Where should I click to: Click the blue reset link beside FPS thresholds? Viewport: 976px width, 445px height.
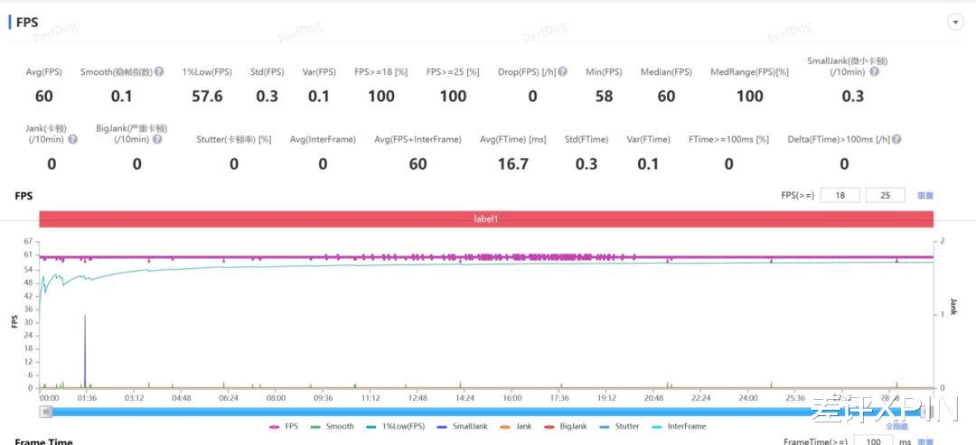point(925,196)
